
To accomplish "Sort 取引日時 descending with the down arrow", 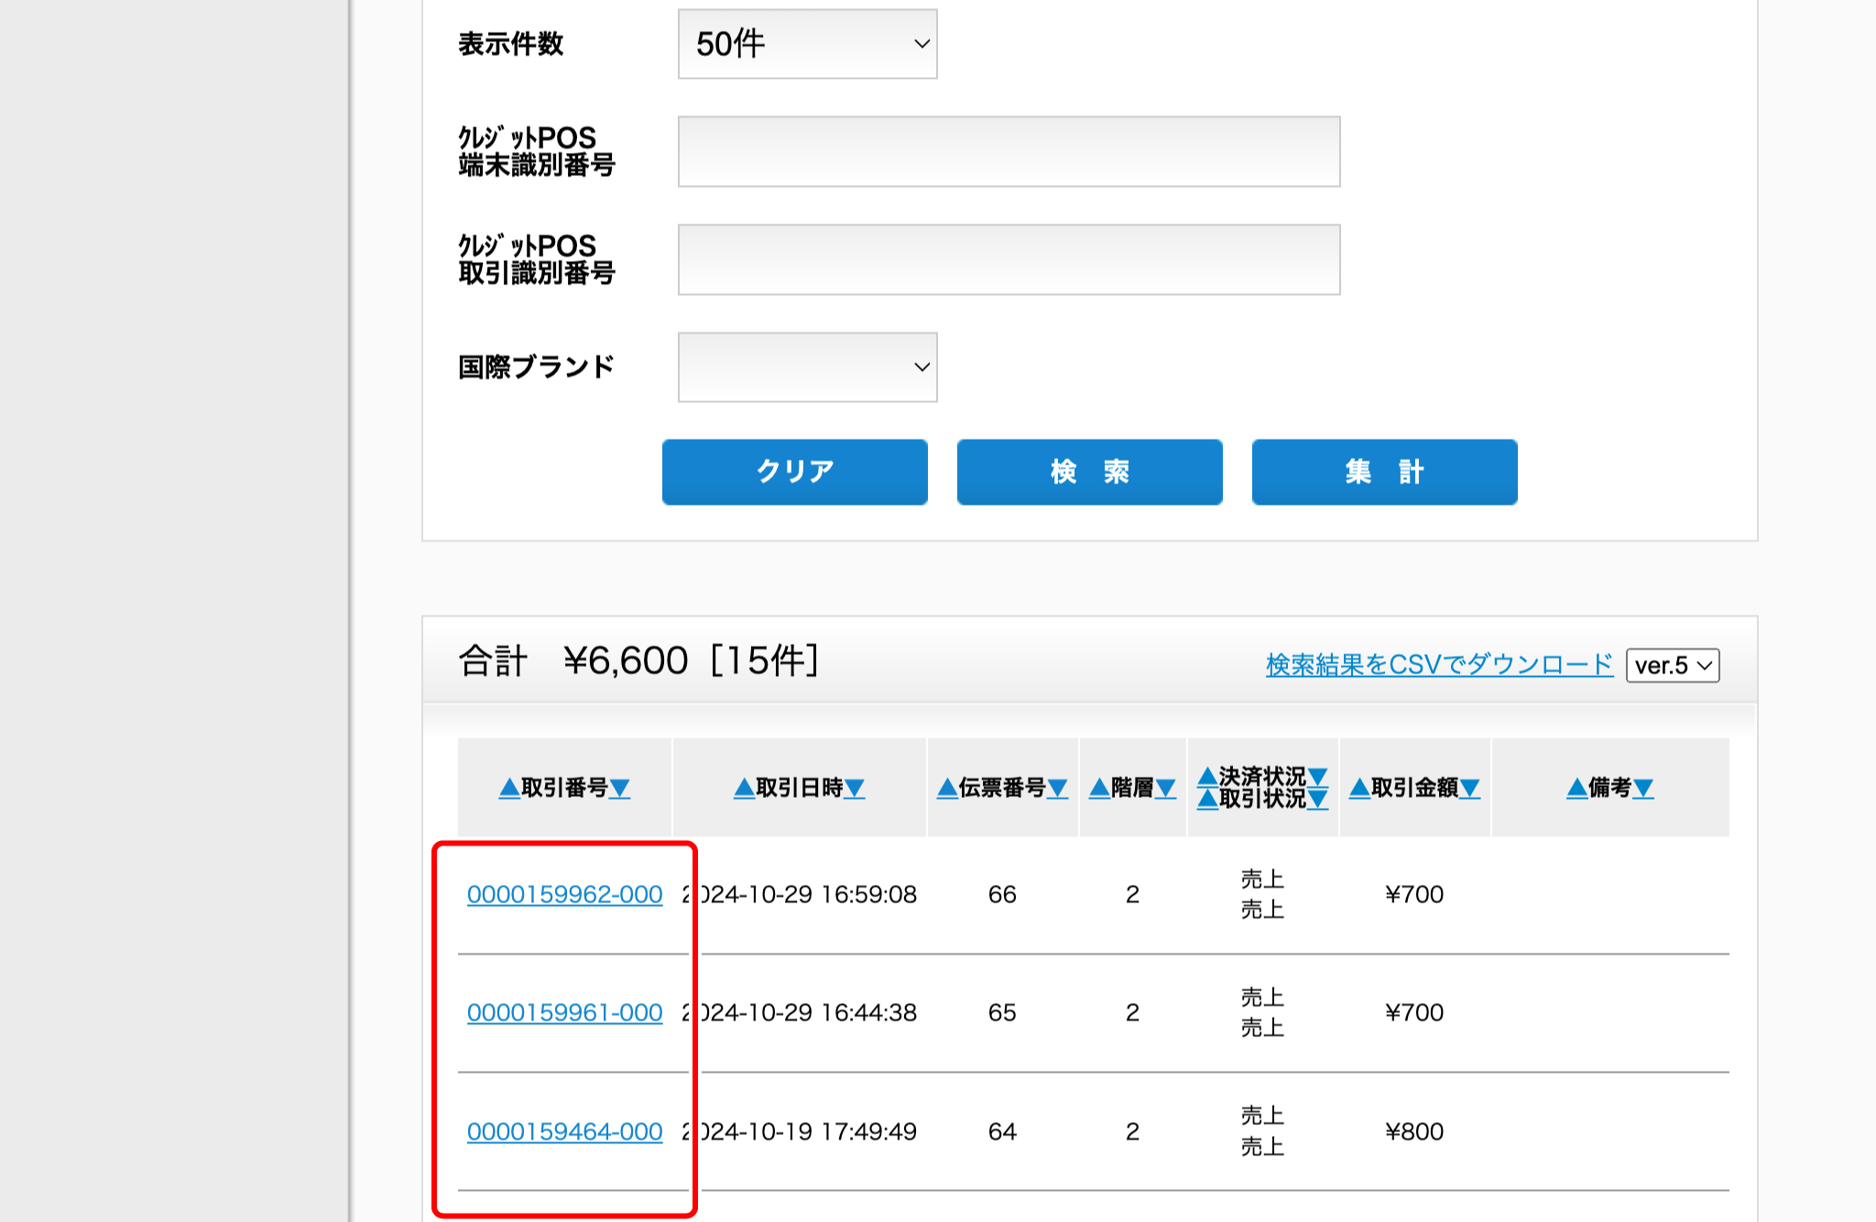I will 855,788.
